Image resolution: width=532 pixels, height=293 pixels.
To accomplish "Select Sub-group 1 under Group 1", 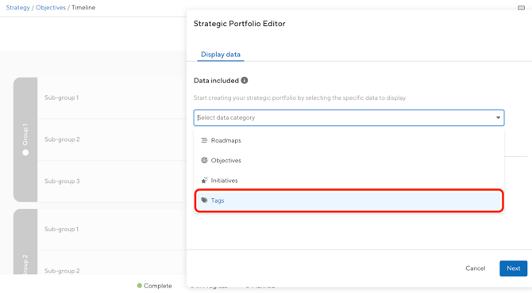I will coord(61,97).
